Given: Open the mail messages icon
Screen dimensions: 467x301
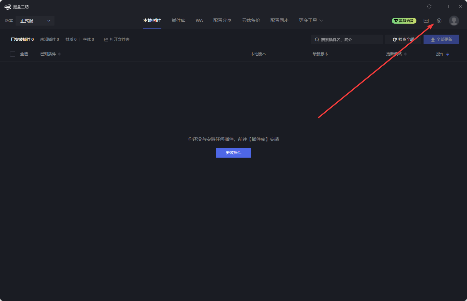Looking at the screenshot, I should (426, 21).
